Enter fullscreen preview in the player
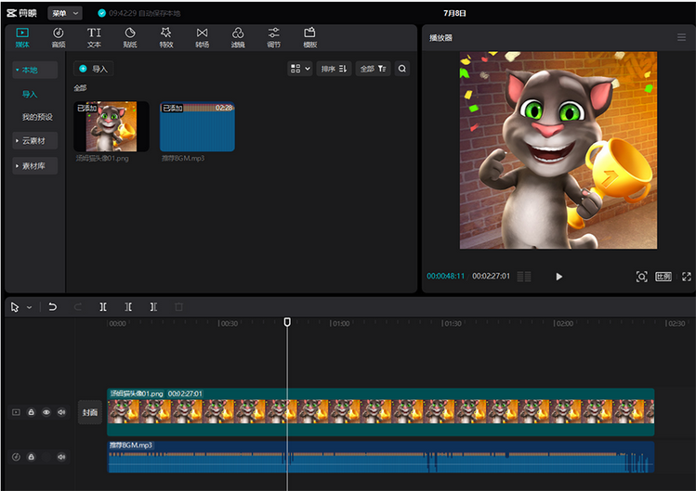The width and height of the screenshot is (696, 491). coord(687,277)
